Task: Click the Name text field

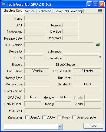Action: 51,18
